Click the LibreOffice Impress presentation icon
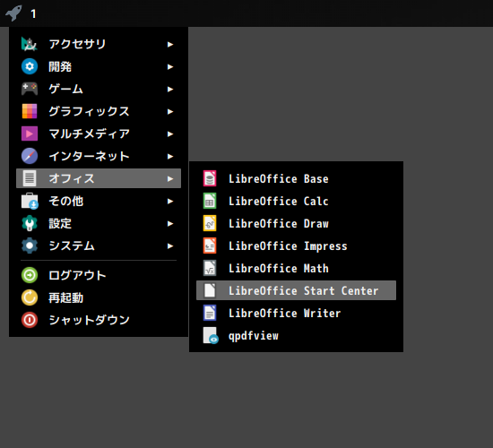Screen dimensions: 493x448 (x=210, y=246)
